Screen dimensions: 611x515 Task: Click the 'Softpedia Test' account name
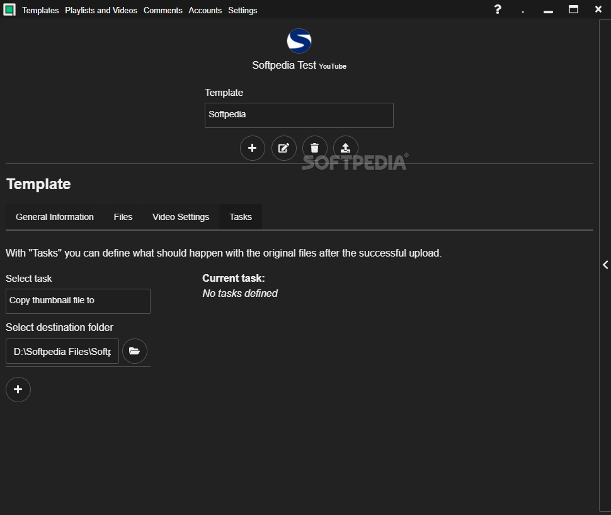click(x=284, y=65)
